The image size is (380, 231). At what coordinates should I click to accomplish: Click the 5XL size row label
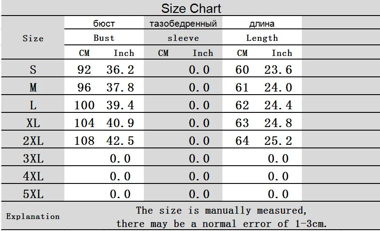coord(33,194)
